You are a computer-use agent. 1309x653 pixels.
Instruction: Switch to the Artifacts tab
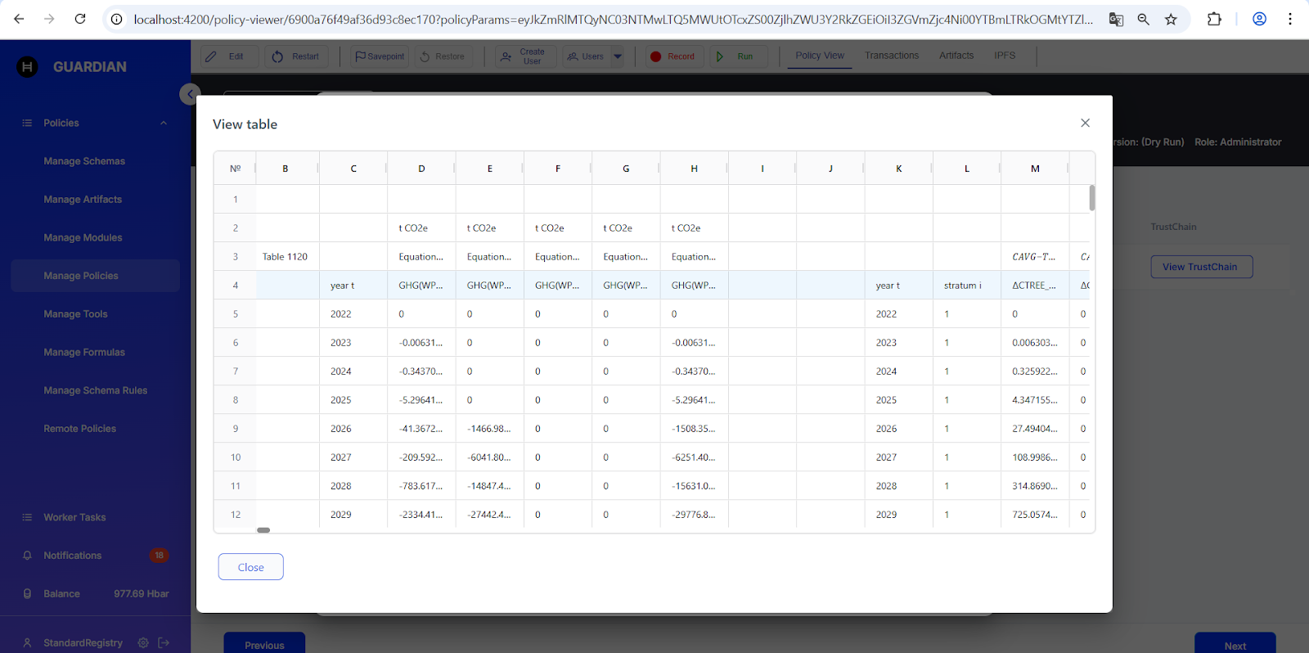pos(956,56)
